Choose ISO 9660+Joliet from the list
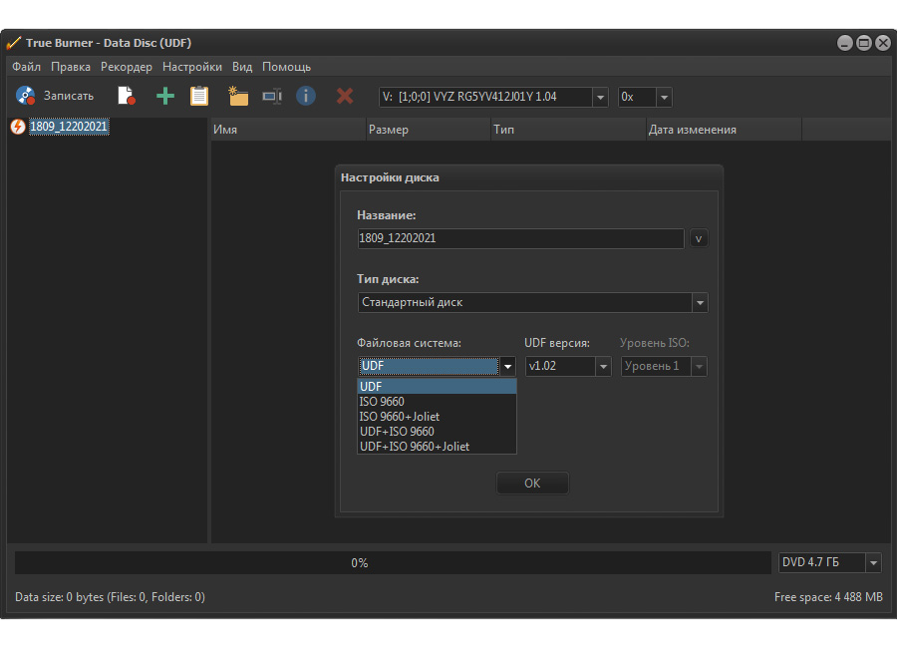 point(400,417)
